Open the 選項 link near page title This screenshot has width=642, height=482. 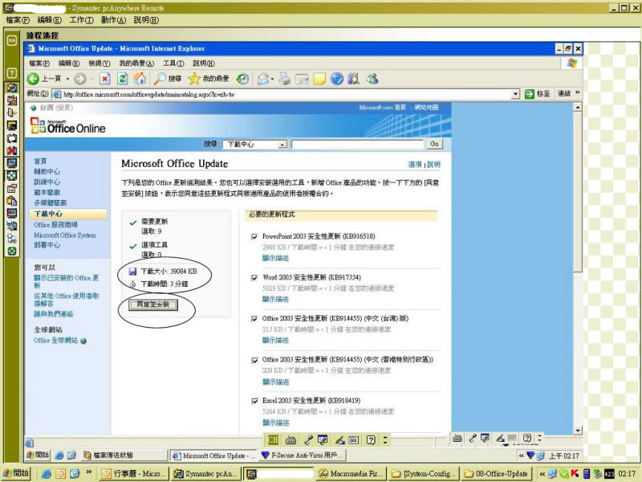(415, 165)
